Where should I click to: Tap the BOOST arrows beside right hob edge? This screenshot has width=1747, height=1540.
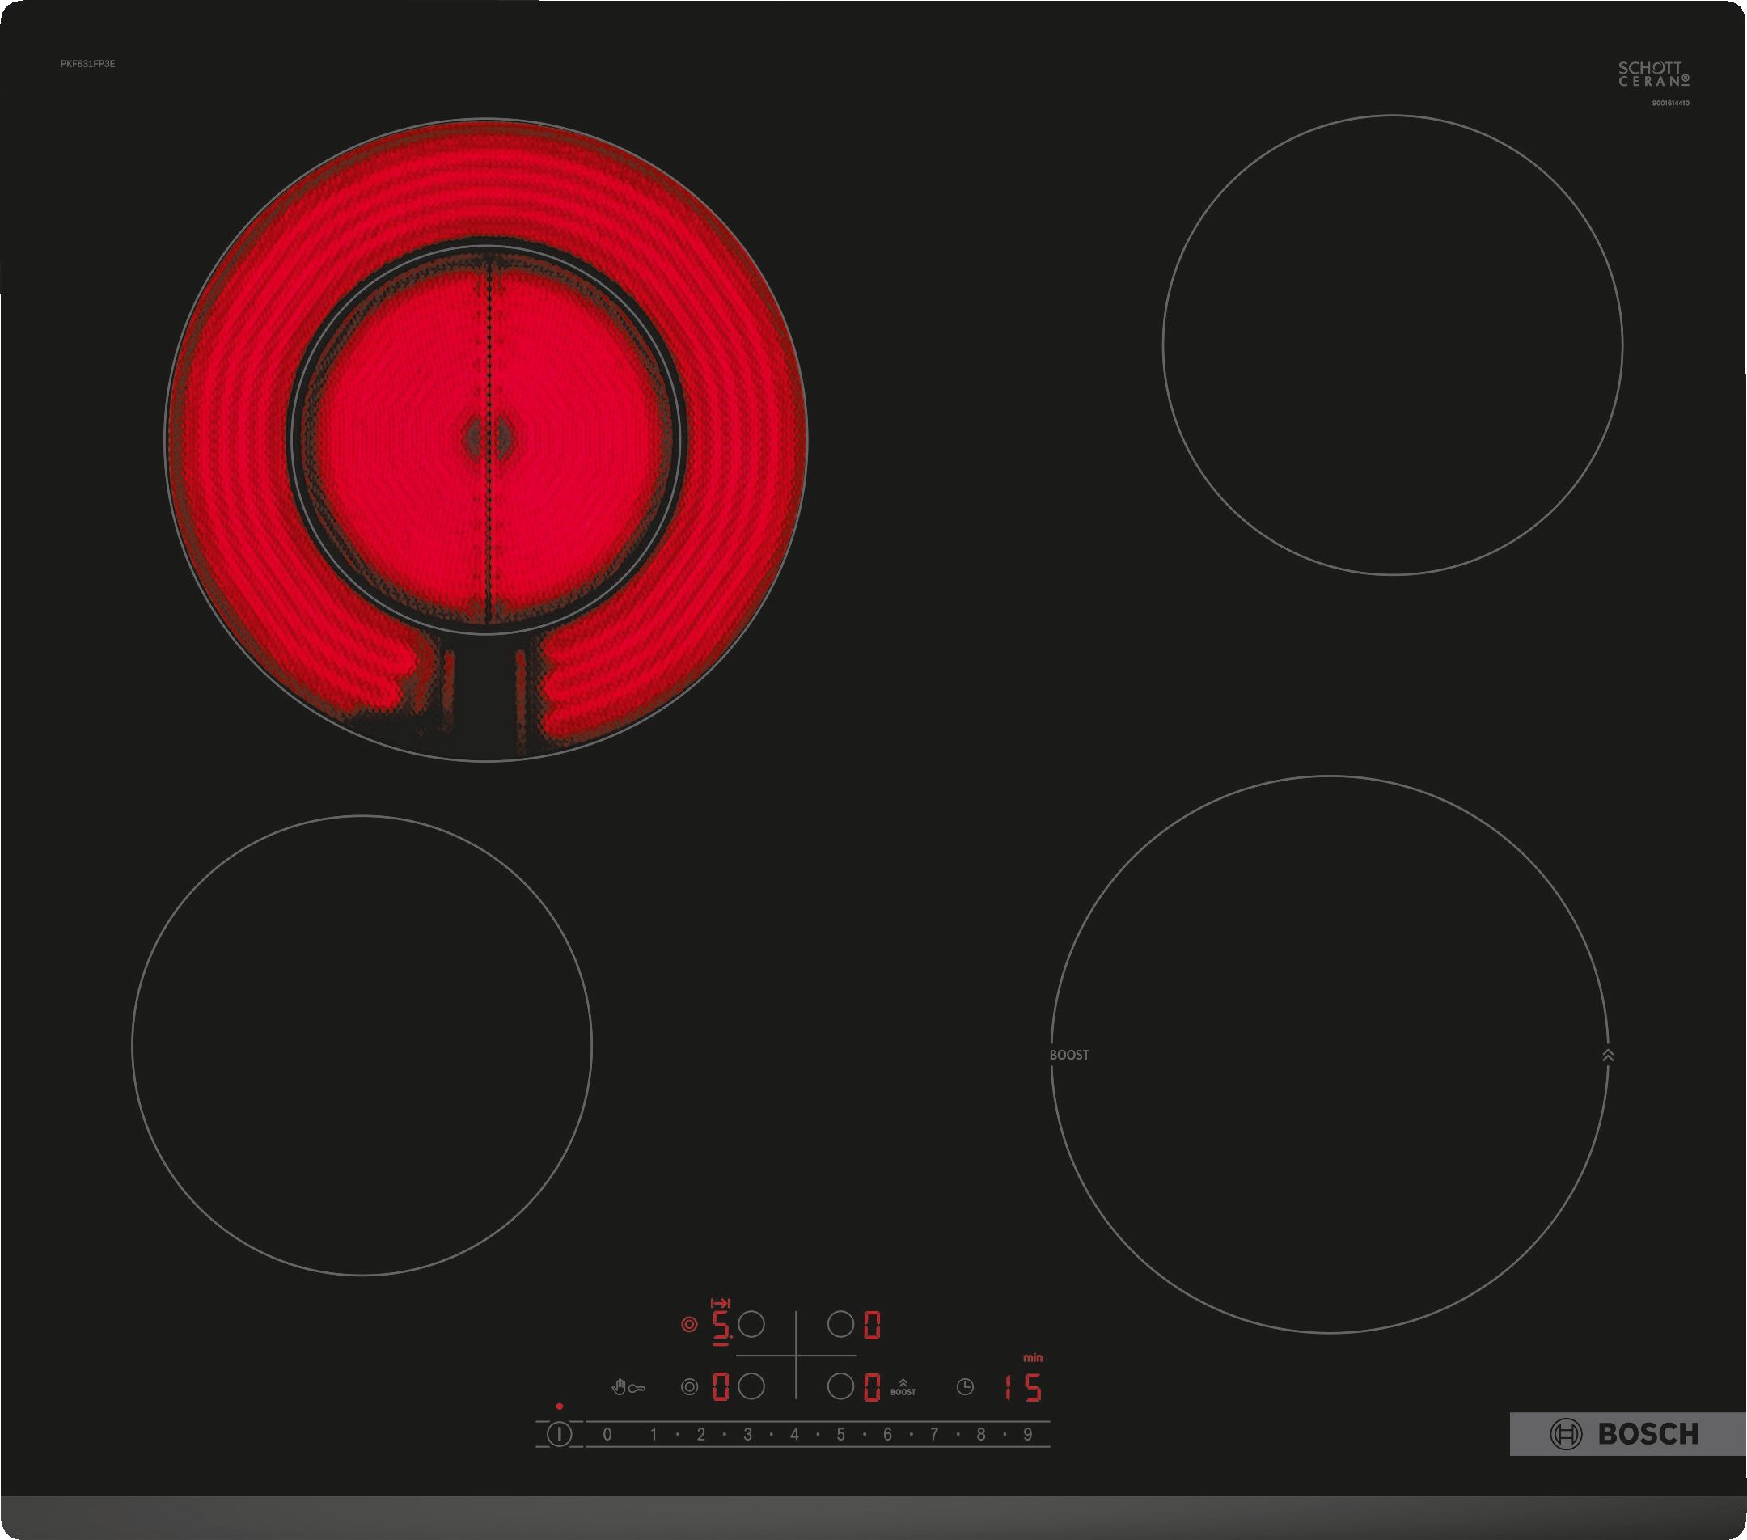[x=1608, y=1056]
